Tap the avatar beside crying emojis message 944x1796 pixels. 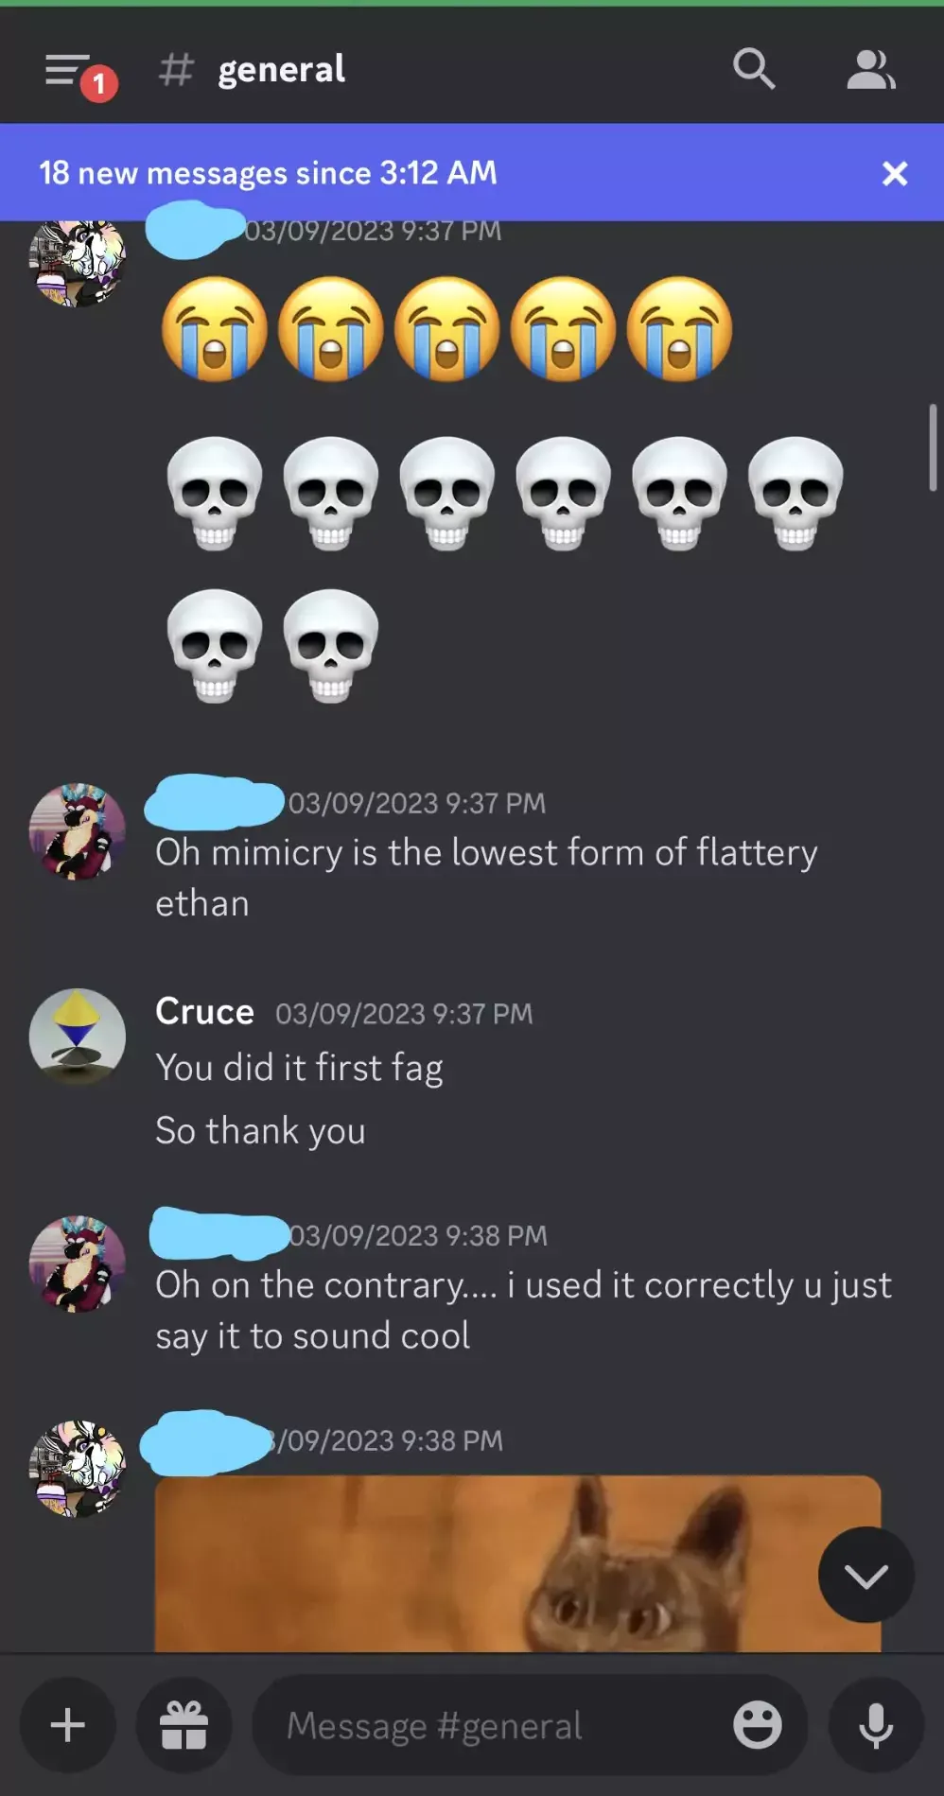pos(78,263)
